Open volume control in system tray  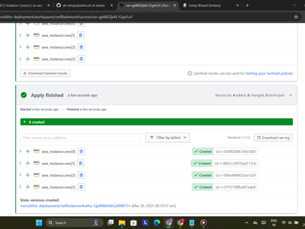coord(290,223)
